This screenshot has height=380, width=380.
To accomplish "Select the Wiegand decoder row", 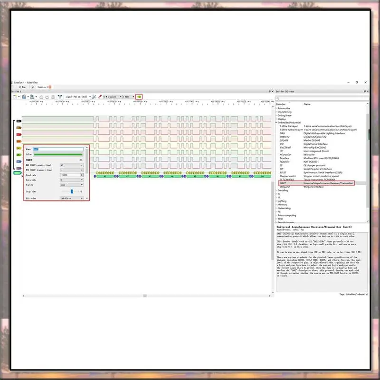I will point(321,187).
